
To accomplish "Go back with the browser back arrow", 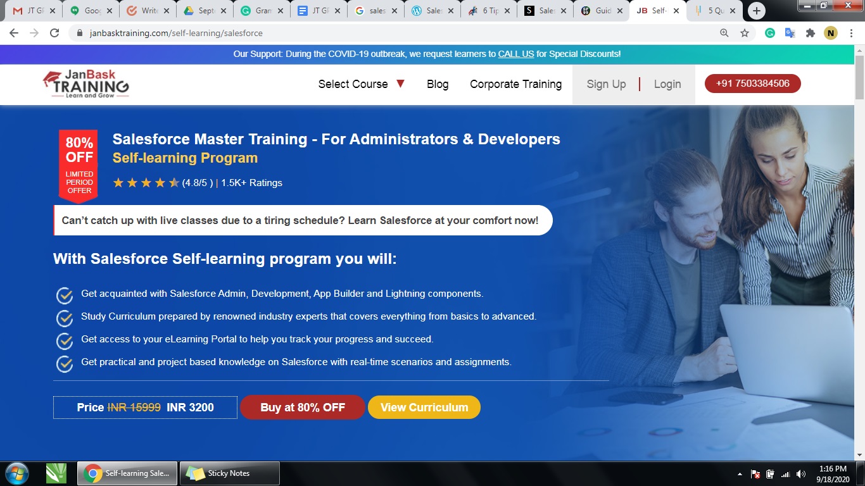I will [x=14, y=33].
